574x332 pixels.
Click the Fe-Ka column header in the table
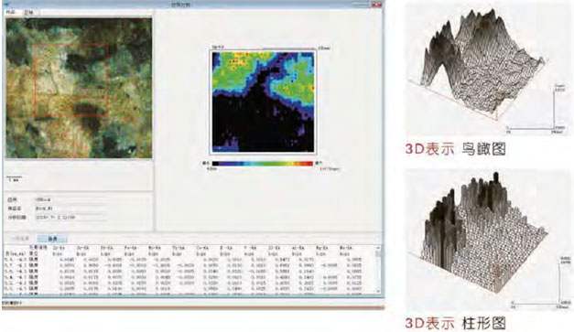pos(130,248)
